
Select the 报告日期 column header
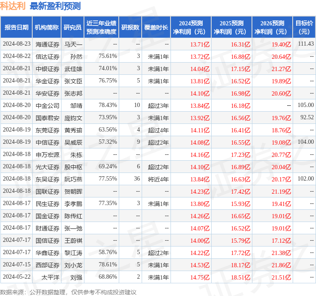pyautogui.click(x=16, y=27)
